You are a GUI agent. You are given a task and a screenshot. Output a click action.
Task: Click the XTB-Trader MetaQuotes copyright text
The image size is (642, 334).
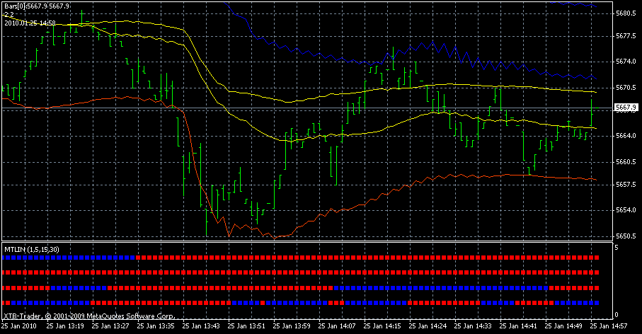point(90,316)
